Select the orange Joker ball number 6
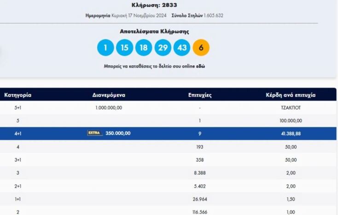Image resolution: width=338 pixels, height=215 pixels. pos(201,48)
